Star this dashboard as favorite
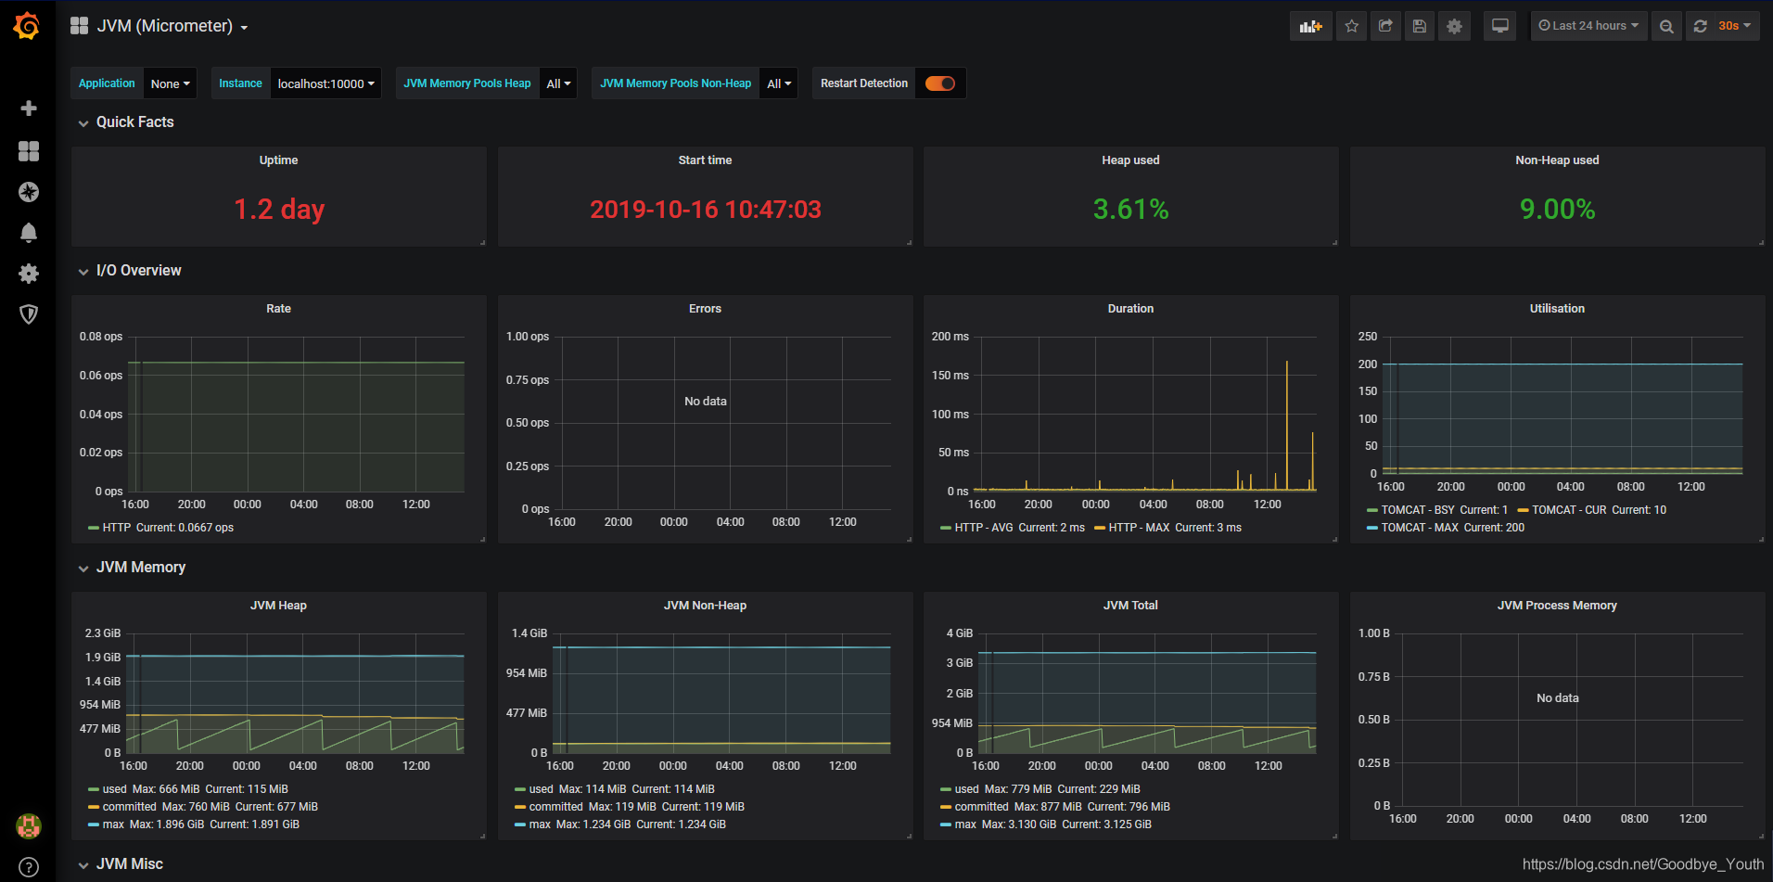 (1352, 26)
